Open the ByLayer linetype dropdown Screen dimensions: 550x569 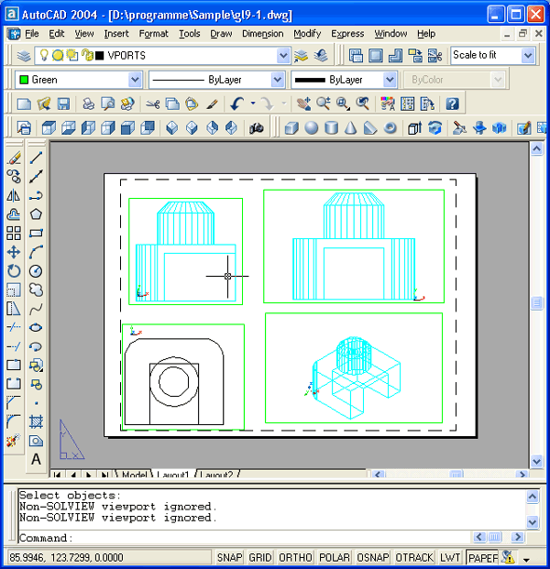click(280, 80)
